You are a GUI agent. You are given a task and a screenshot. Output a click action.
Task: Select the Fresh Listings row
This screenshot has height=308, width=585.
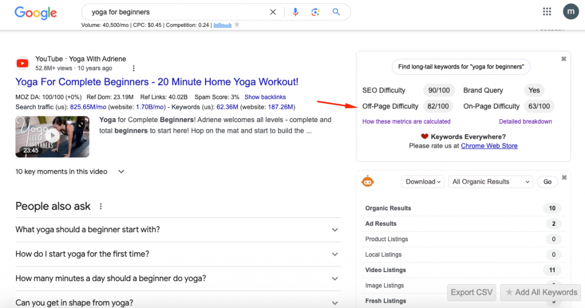463,301
